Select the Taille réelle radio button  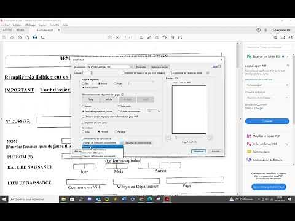[119, 106]
